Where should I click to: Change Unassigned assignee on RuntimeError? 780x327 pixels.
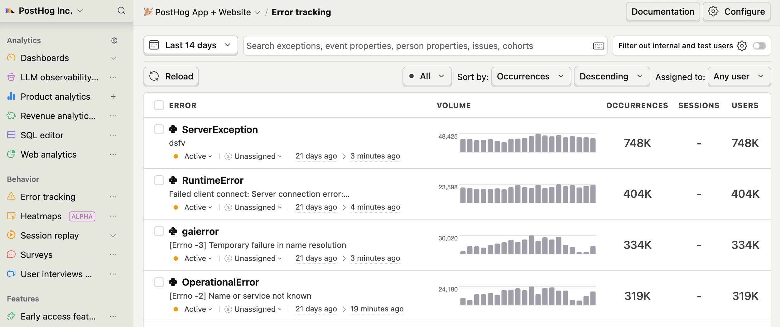(253, 207)
